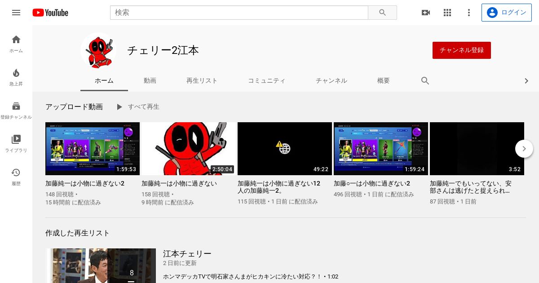Screen dimensions: 539x283
Task: Click the すべて再生 play icon
Action: tap(119, 107)
